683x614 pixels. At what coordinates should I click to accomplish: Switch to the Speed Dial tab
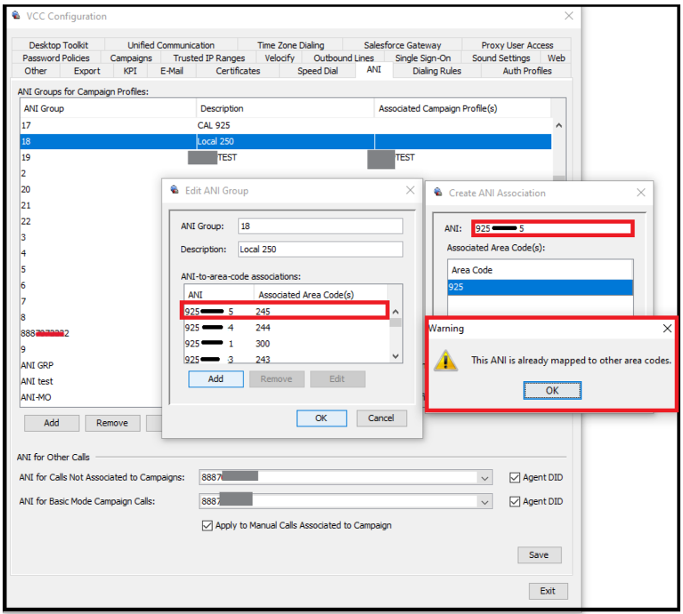pos(317,71)
